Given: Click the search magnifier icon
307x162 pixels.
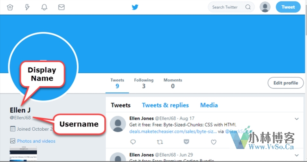Looking at the screenshot, I should pyautogui.click(x=248, y=7).
